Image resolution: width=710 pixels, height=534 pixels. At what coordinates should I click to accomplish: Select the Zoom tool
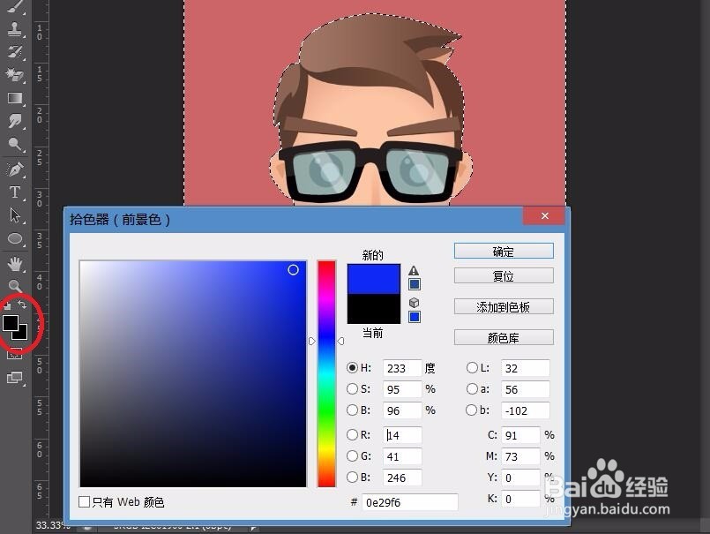[15, 286]
